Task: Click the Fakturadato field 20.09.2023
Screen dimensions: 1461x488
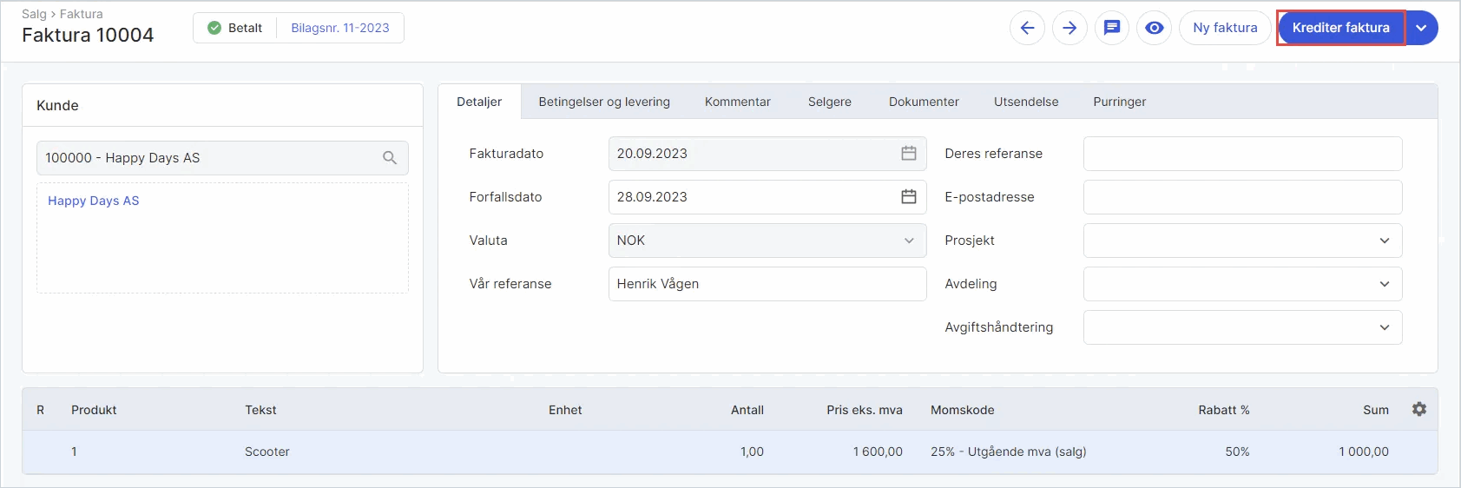Action: pyautogui.click(x=767, y=154)
